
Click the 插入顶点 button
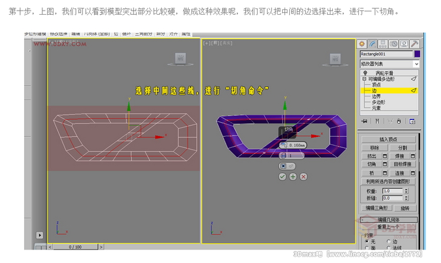[x=389, y=140]
